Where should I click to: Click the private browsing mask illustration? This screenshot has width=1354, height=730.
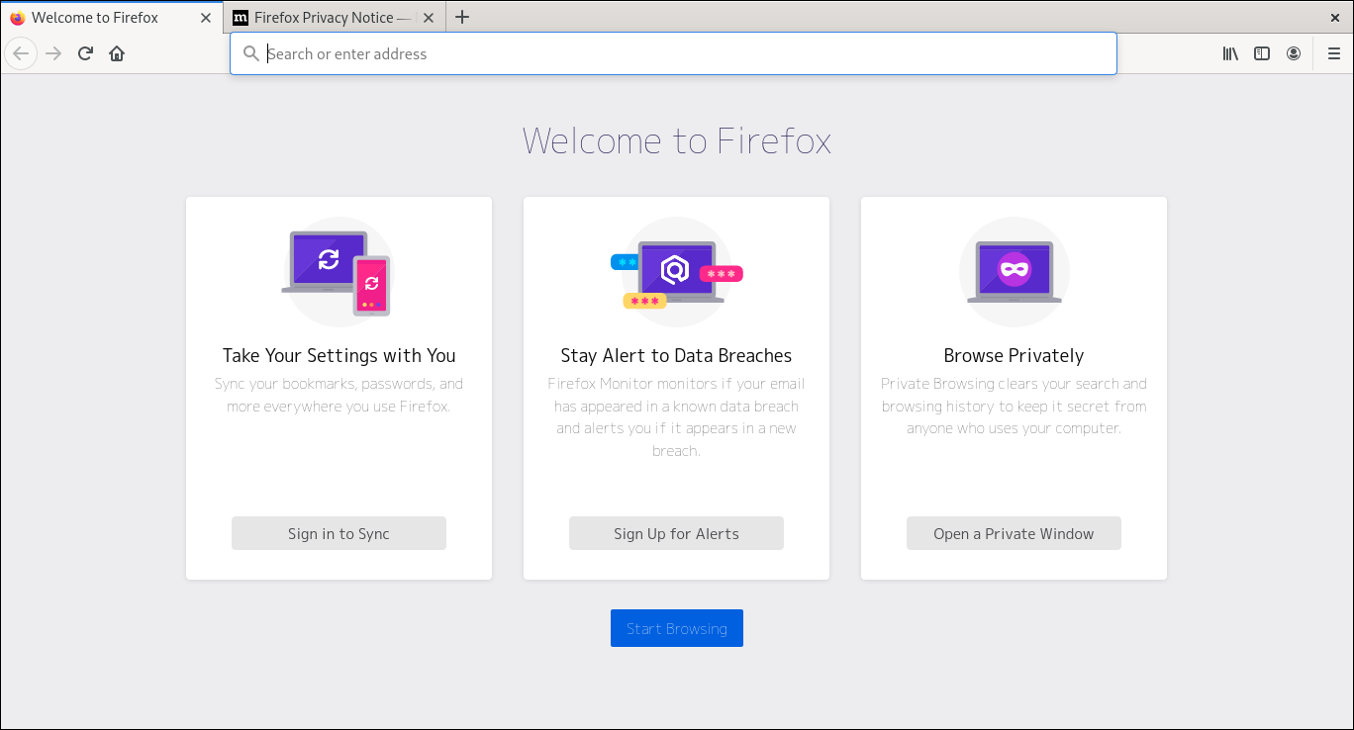pos(1014,272)
